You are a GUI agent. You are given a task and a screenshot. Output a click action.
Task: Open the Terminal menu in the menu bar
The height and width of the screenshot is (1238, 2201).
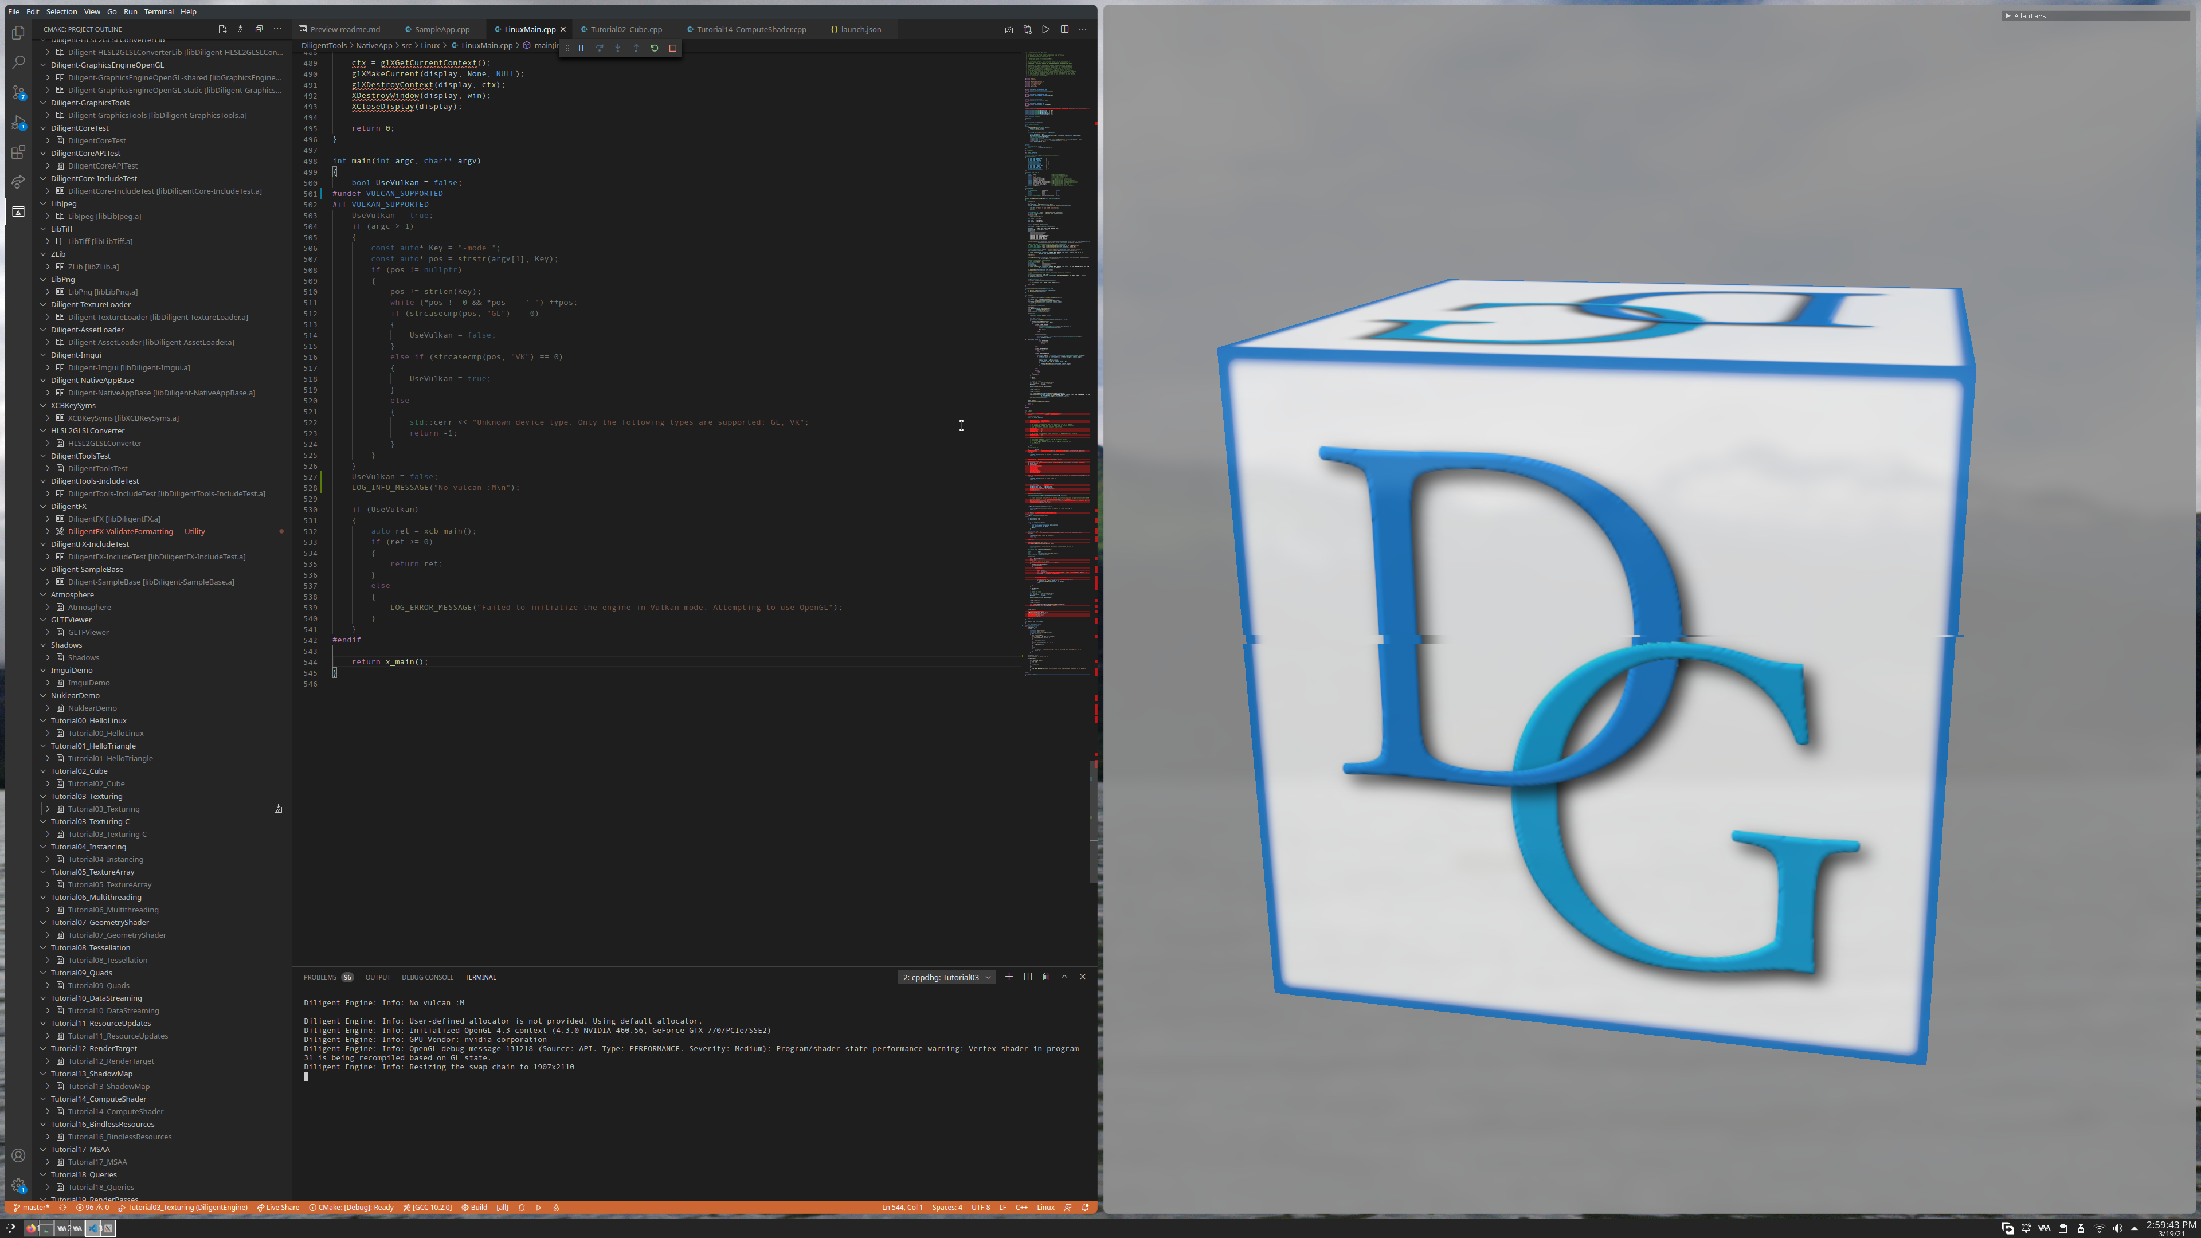pos(159,11)
